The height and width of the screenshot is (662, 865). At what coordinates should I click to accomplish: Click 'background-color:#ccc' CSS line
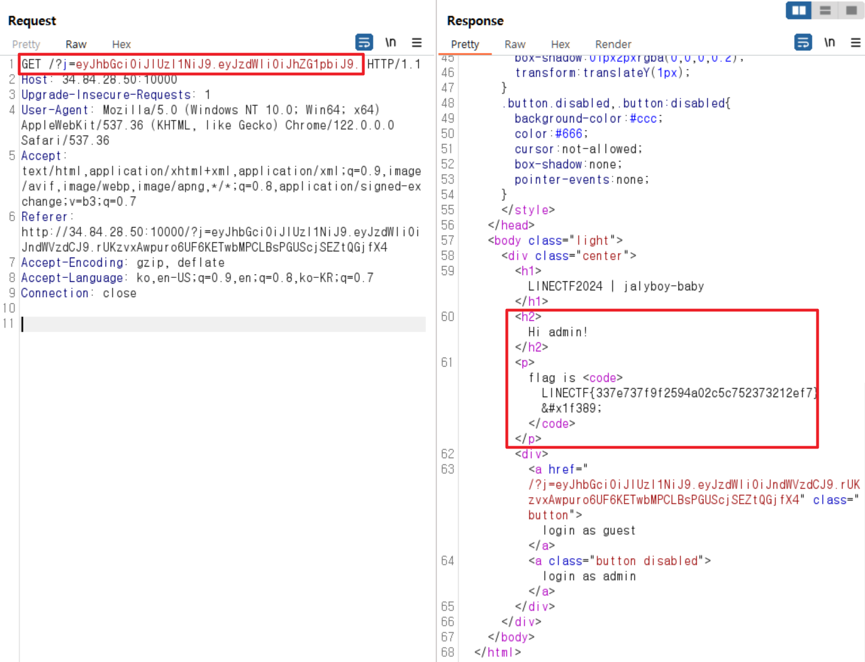tap(588, 119)
